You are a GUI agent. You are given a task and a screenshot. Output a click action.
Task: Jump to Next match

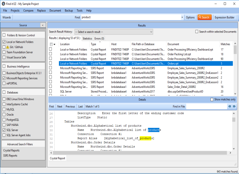coord(60,106)
